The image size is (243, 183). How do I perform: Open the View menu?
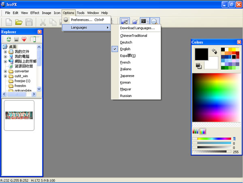(x=24, y=13)
